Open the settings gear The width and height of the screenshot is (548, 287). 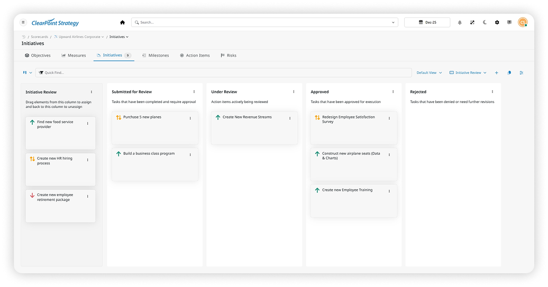pyautogui.click(x=497, y=22)
